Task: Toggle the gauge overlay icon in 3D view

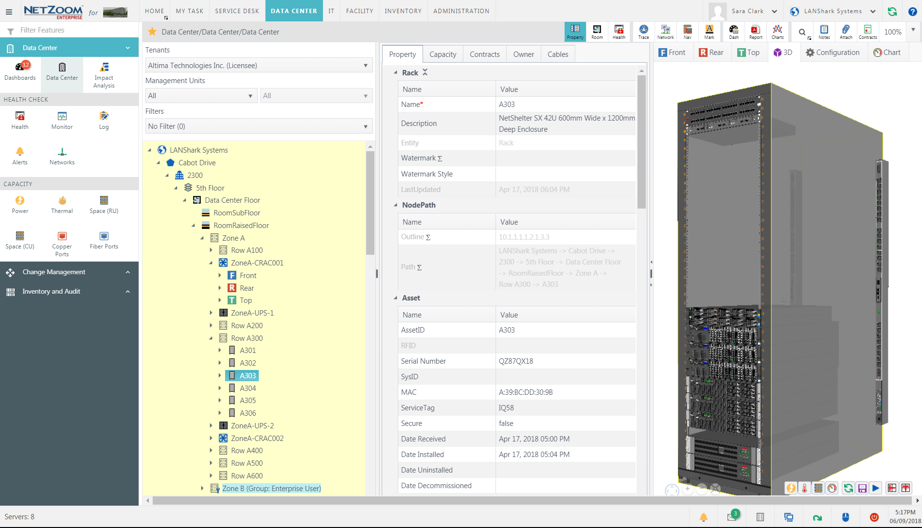Action: pos(832,488)
